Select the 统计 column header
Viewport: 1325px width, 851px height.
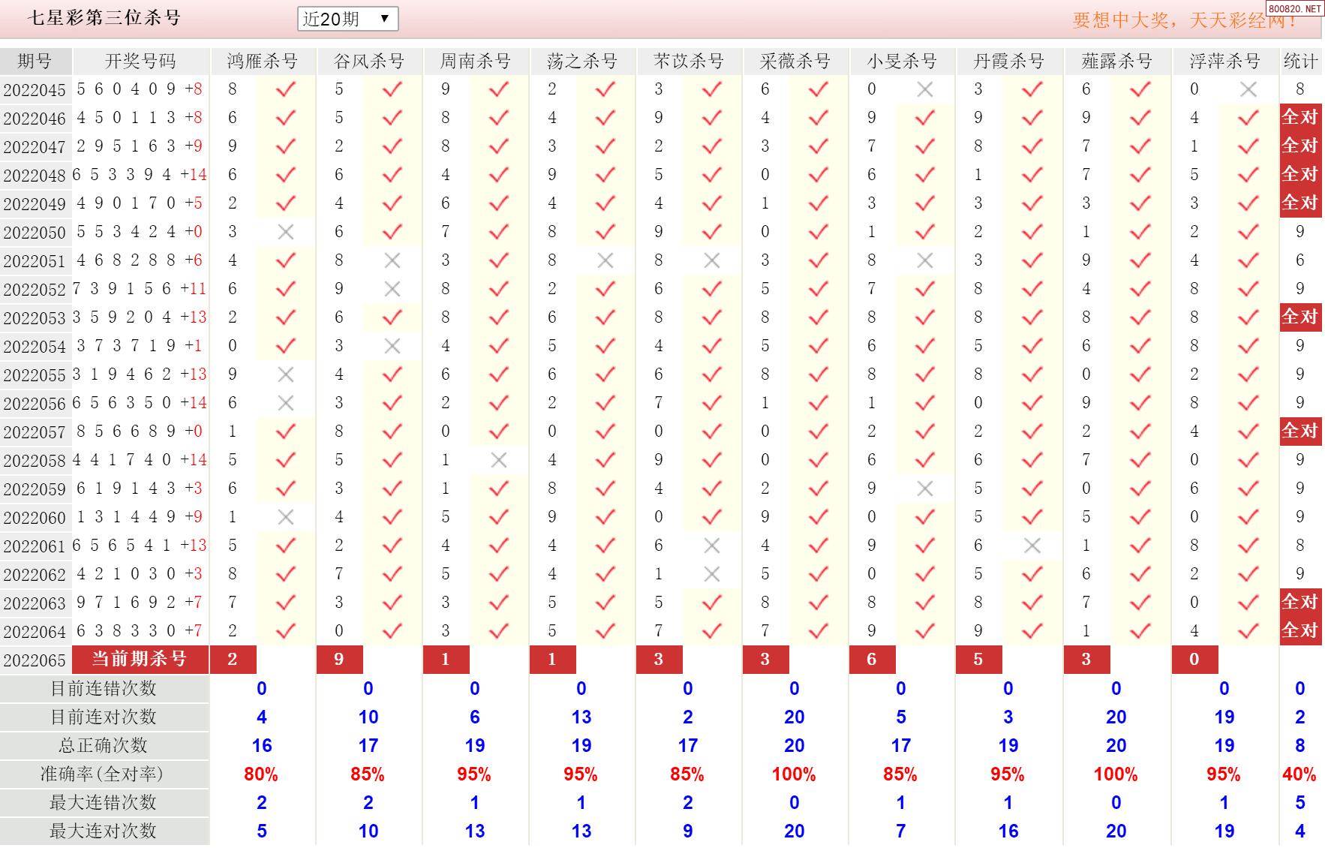[x=1300, y=62]
